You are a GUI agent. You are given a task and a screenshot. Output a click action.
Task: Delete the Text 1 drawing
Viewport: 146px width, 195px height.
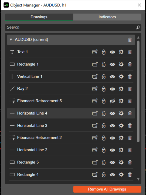point(130,52)
